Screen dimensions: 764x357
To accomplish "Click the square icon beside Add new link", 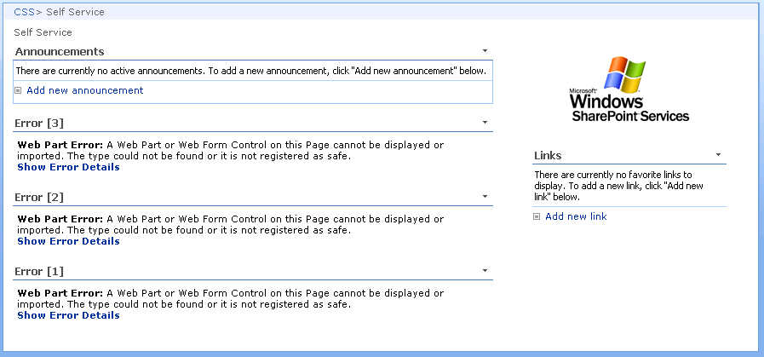I will tap(537, 217).
